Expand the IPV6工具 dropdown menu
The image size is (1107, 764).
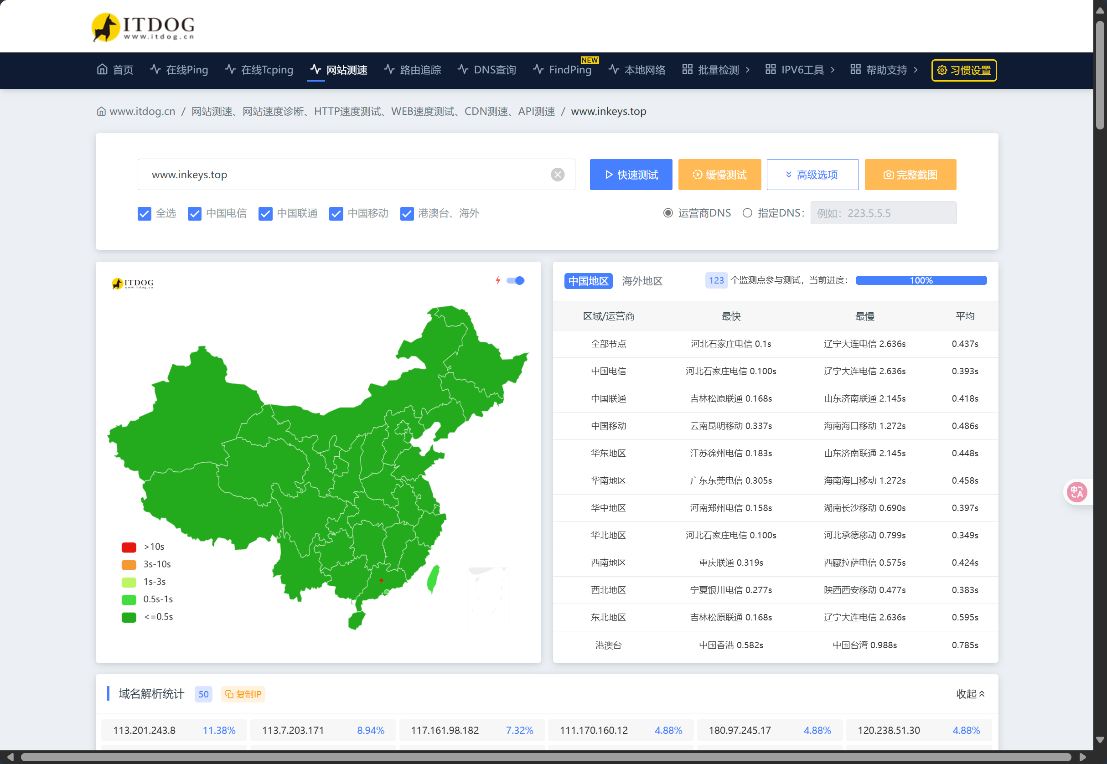800,70
